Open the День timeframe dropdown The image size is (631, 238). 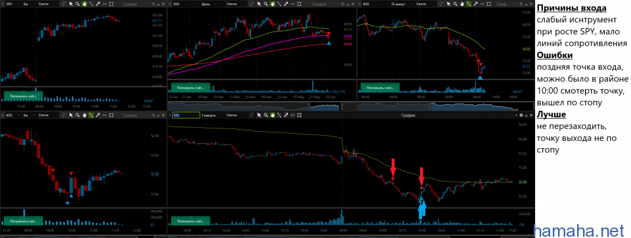pos(212,4)
